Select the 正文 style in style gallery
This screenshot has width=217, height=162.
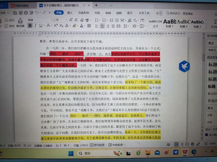(x=156, y=22)
